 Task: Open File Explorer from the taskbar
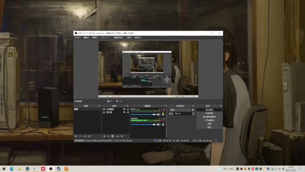(20, 169)
